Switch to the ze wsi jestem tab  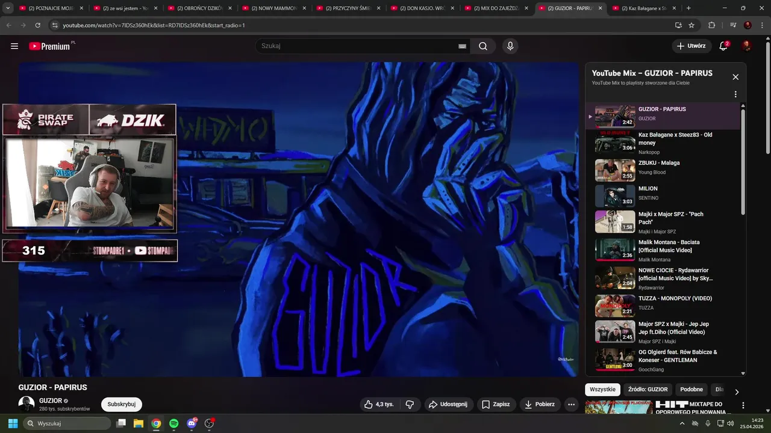pyautogui.click(x=125, y=8)
